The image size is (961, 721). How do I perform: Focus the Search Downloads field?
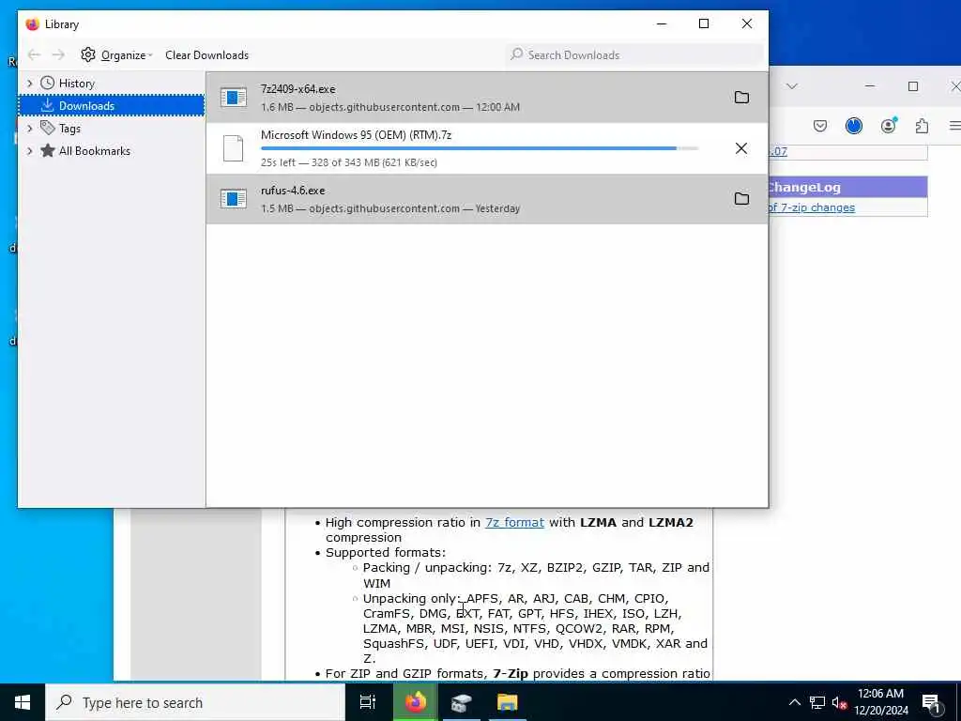point(634,55)
